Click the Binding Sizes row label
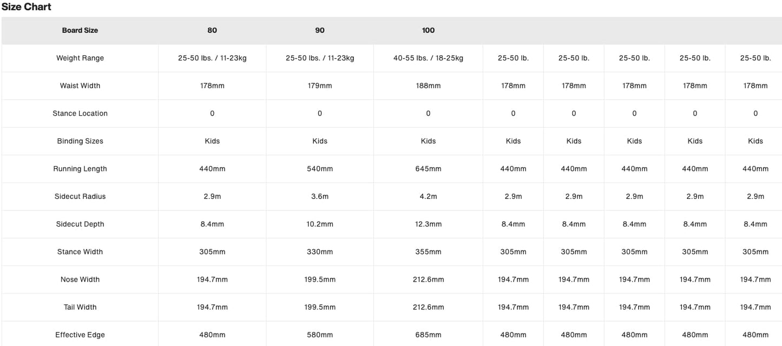The width and height of the screenshot is (782, 346). [80, 141]
